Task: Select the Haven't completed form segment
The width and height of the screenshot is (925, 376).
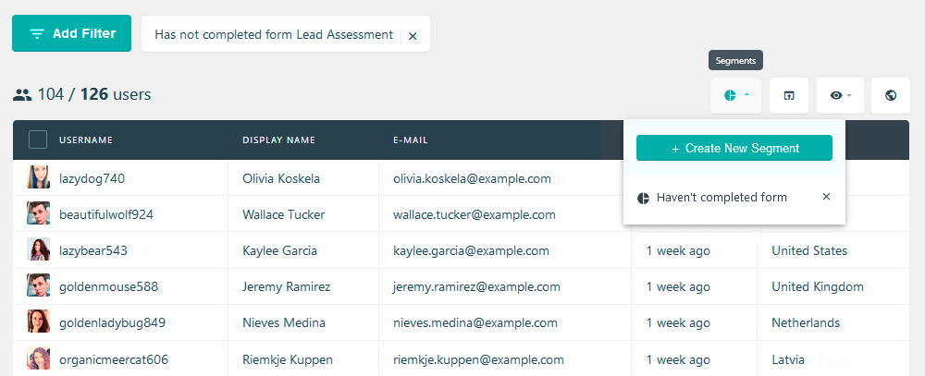Action: click(721, 198)
